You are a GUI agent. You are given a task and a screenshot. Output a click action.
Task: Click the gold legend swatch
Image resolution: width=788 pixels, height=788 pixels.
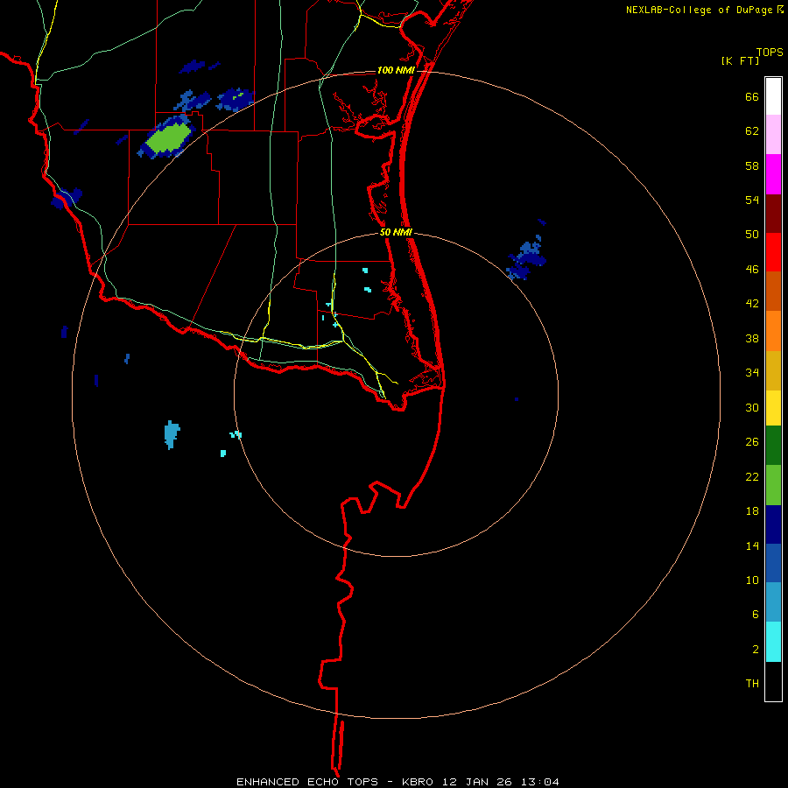pos(773,370)
